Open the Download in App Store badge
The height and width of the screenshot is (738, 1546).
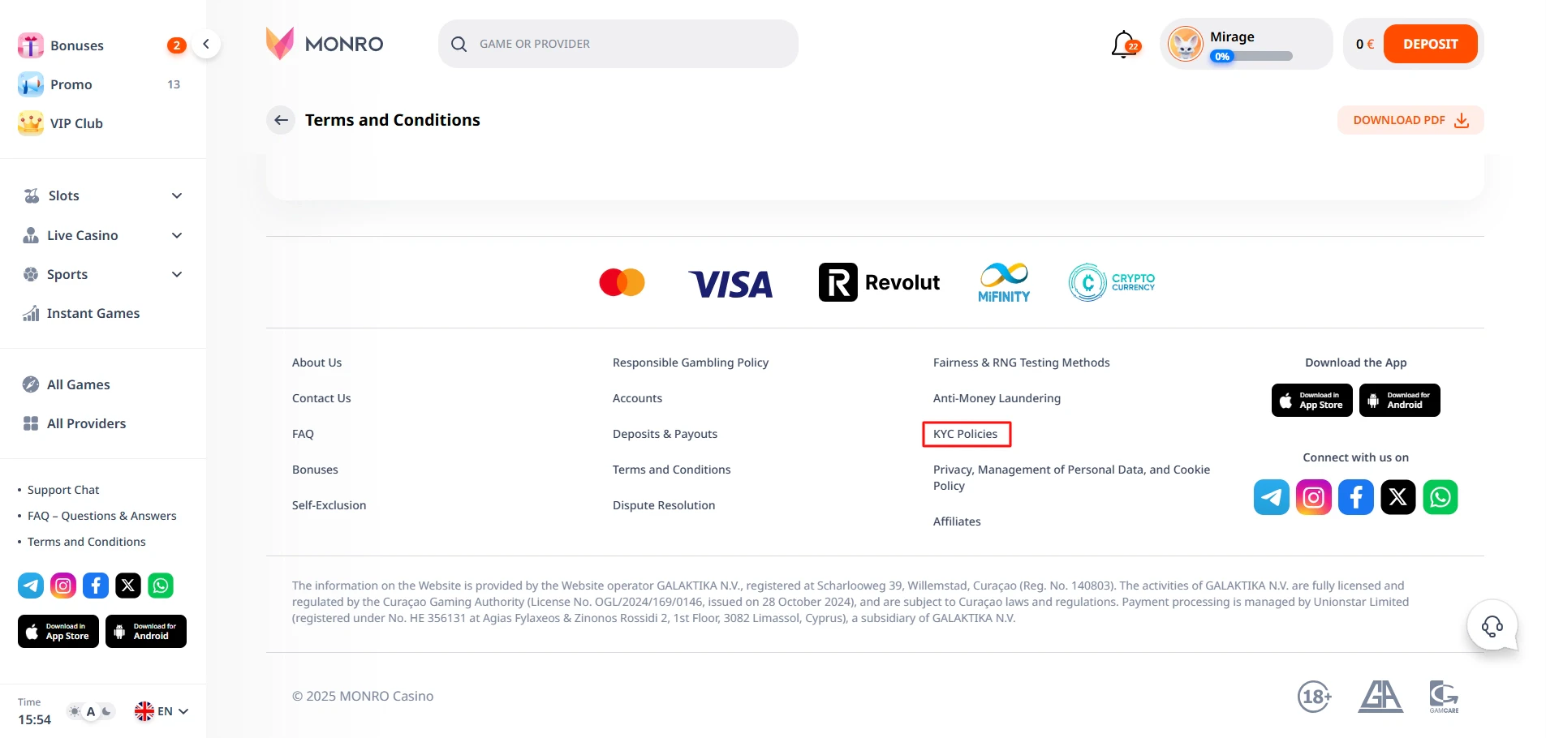click(1311, 400)
